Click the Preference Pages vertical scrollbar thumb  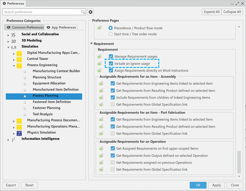239,162
